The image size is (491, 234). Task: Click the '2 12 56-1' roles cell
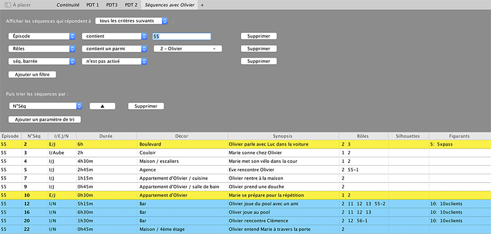[363, 221]
